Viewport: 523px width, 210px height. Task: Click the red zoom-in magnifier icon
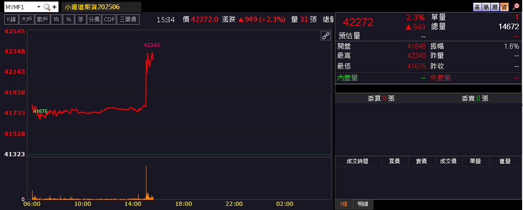coord(515,6)
